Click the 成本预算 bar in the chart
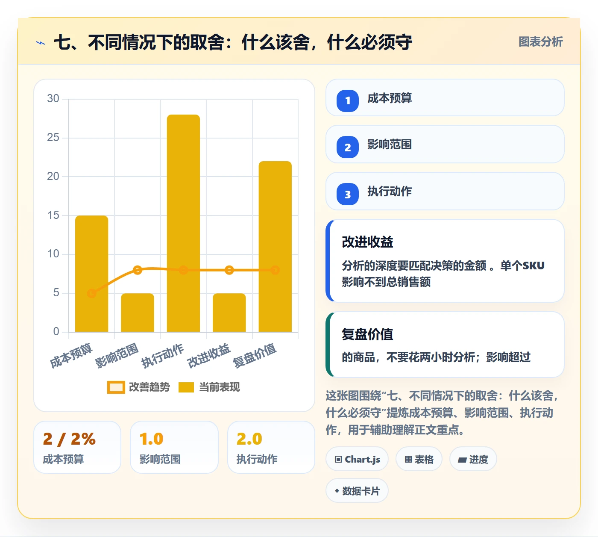 [x=91, y=274]
